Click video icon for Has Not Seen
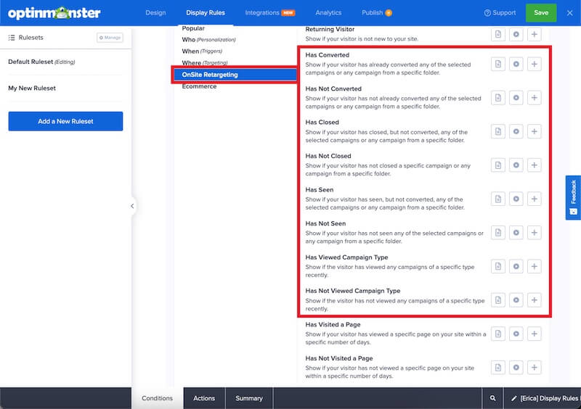This screenshot has width=581, height=409. 516,233
